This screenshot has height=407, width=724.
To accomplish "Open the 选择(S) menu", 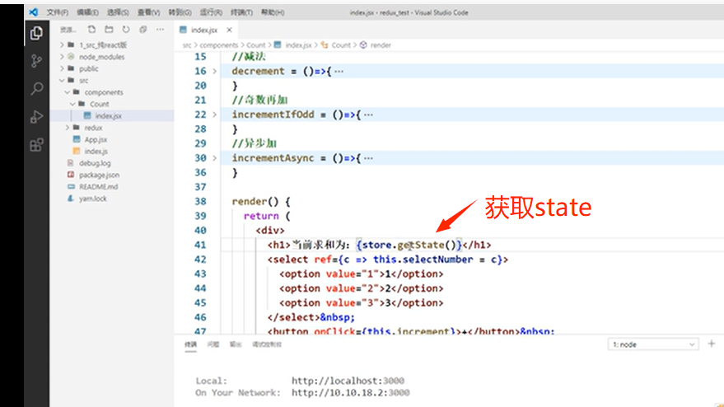I will click(118, 12).
